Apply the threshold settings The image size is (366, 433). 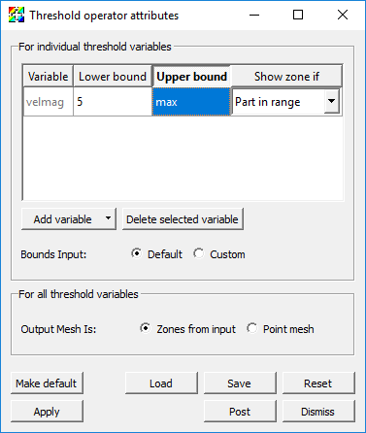click(47, 412)
